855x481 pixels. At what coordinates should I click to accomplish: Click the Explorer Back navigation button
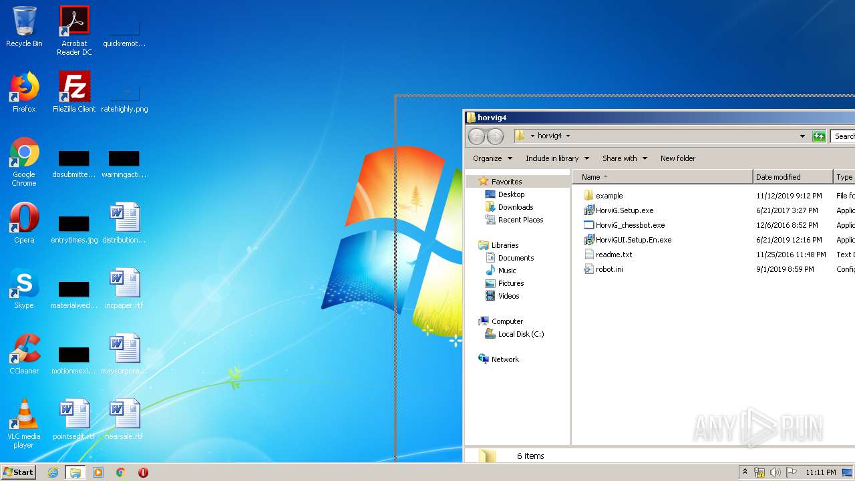point(476,136)
